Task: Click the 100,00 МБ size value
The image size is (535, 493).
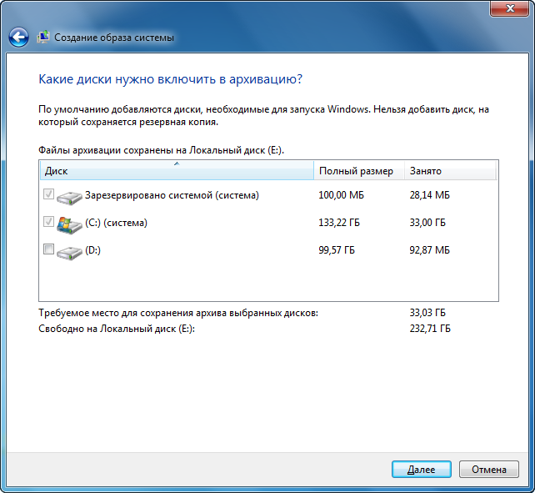Action: [x=341, y=195]
